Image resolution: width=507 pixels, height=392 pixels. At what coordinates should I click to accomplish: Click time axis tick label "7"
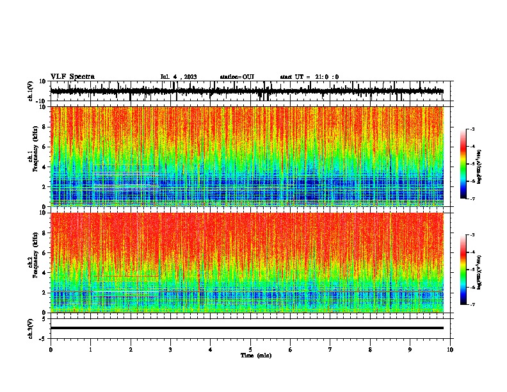330,350
